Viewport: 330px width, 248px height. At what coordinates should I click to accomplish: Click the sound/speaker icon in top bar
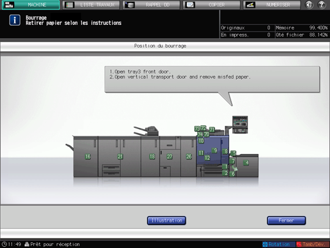[309, 4]
